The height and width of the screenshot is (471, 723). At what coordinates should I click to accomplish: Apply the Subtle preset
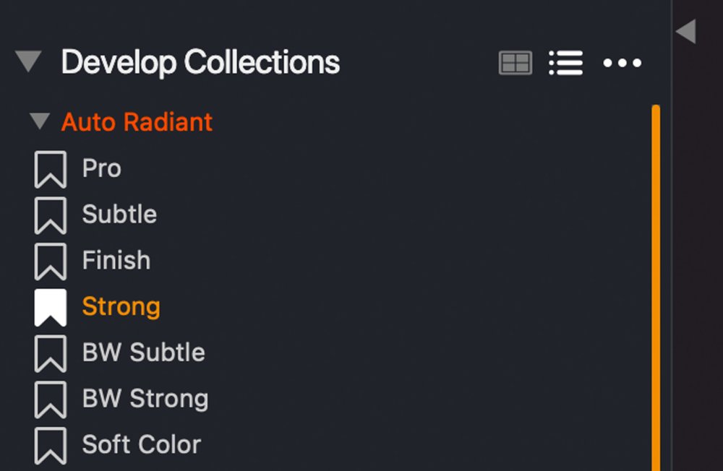(119, 215)
